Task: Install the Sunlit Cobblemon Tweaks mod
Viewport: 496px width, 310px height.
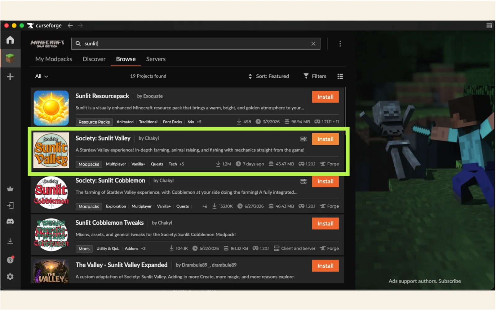Action: coord(325,223)
